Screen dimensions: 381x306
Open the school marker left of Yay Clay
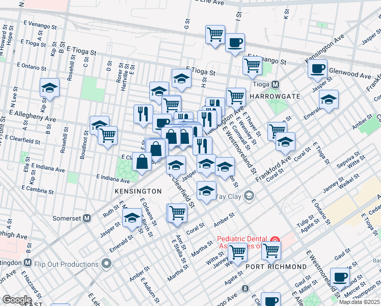pos(206,191)
